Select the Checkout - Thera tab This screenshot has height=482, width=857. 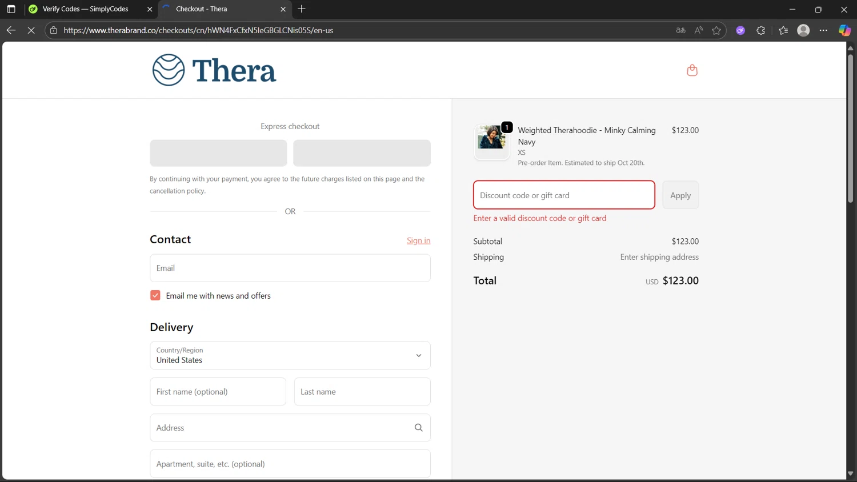[x=225, y=9]
